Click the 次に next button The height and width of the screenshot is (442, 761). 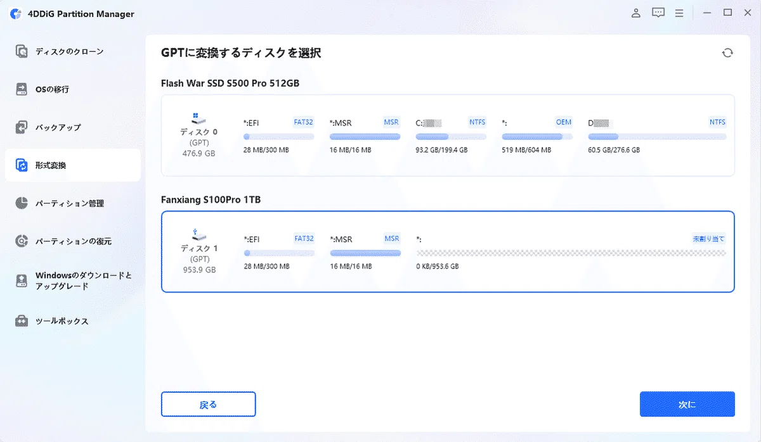coord(687,404)
